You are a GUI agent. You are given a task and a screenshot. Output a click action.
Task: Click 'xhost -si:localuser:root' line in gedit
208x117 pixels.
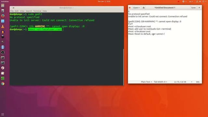[x=139, y=32]
